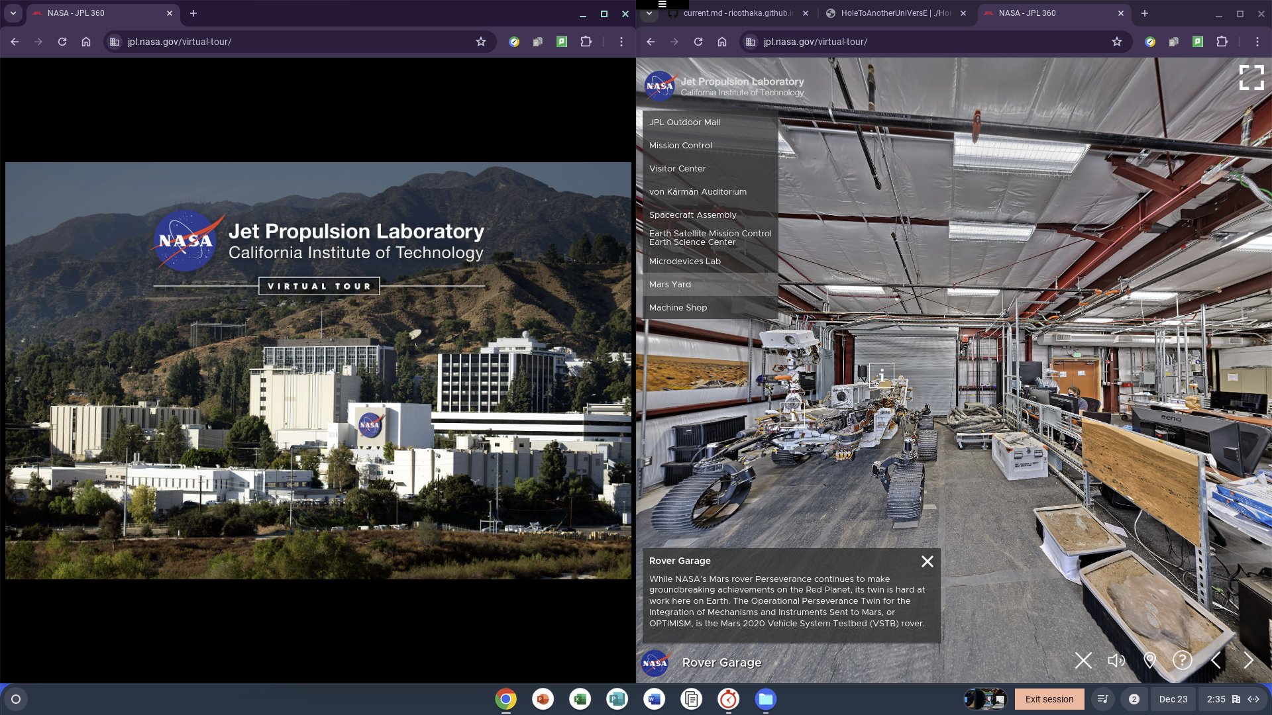Open tab search dropdown in left window
Screen dimensions: 1272x715
coord(13,13)
